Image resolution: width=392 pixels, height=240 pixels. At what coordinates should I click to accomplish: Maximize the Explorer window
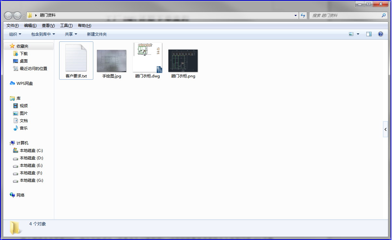pos(368,4)
